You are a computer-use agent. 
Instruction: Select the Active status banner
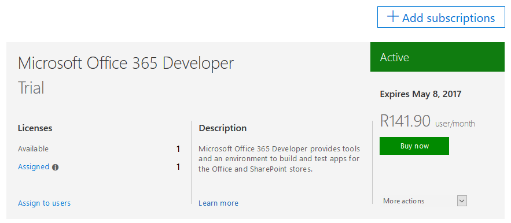[438, 57]
